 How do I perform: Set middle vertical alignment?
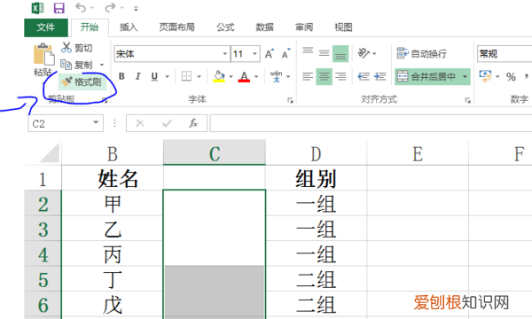click(x=324, y=53)
